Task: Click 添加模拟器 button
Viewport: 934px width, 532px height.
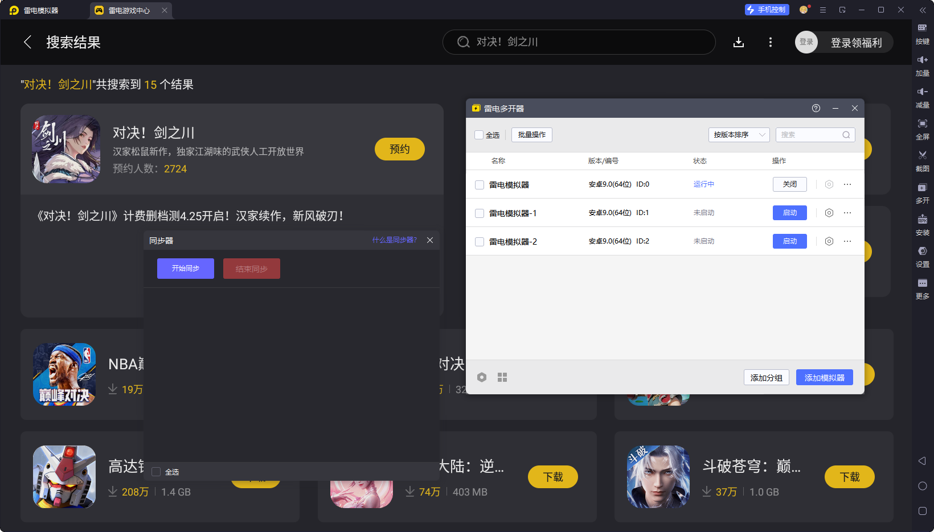Action: pos(825,378)
